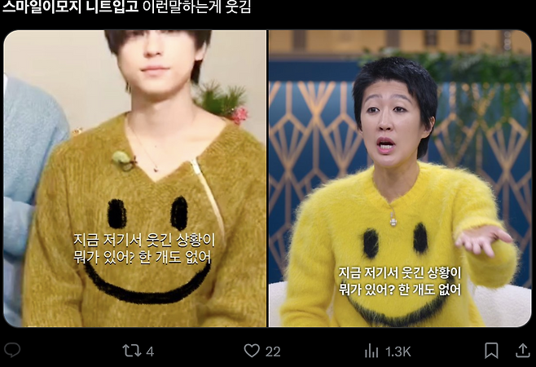This screenshot has width=536, height=367.
Task: Click the 1.3K views count
Action: 398,352
